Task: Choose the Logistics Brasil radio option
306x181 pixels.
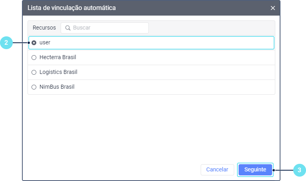Action: pos(34,72)
